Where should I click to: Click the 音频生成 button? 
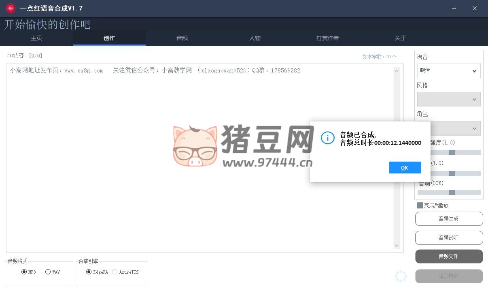[449, 219]
